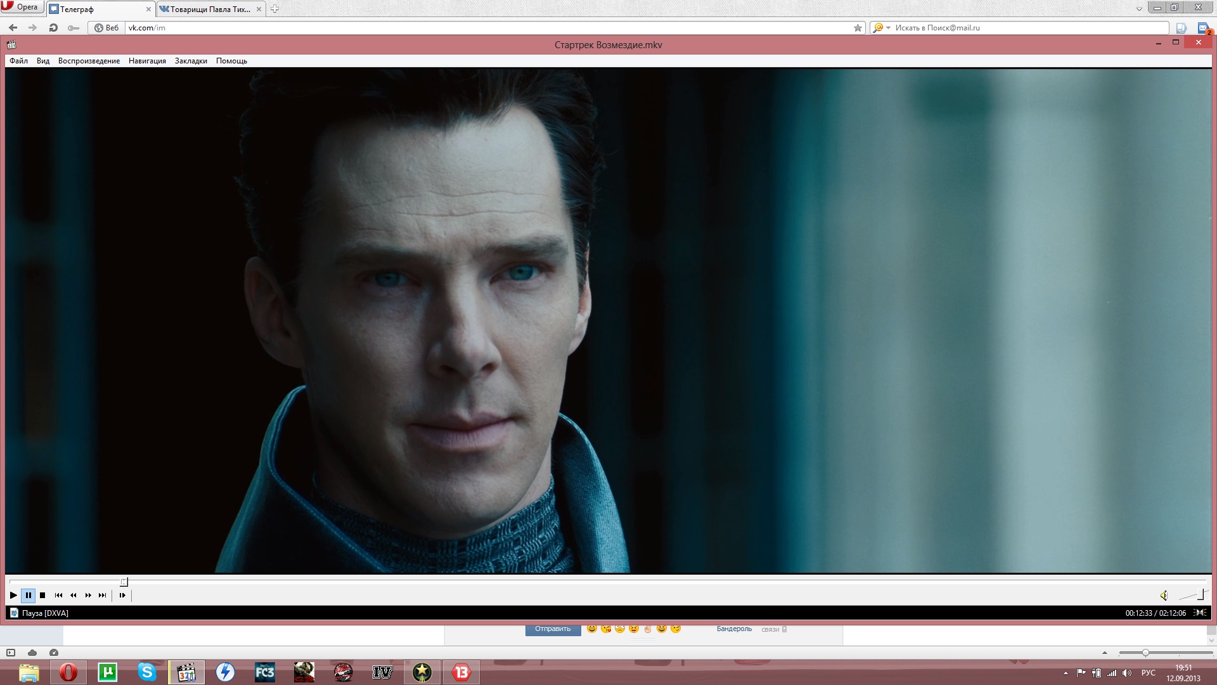This screenshot has height=685, width=1217.
Task: Open Opera zoom options arrow
Action: tap(1105, 653)
